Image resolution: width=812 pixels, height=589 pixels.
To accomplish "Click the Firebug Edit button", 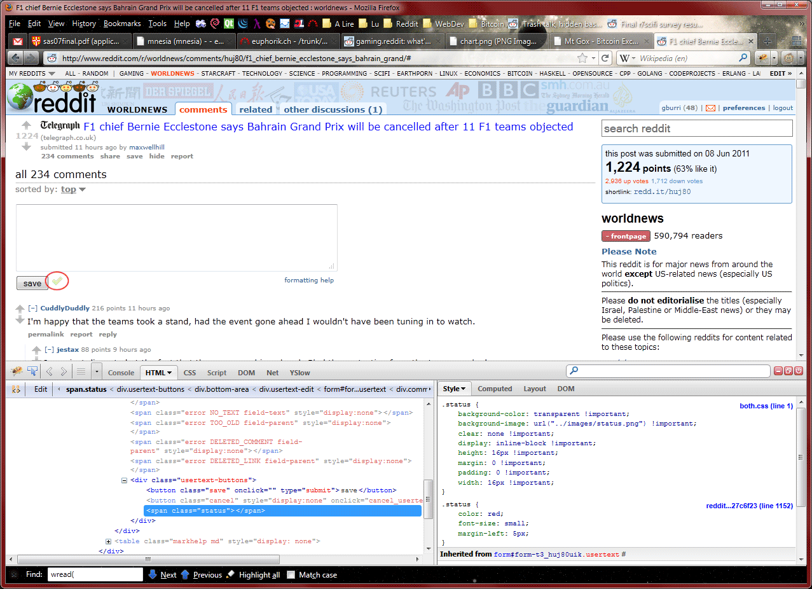I will [41, 389].
